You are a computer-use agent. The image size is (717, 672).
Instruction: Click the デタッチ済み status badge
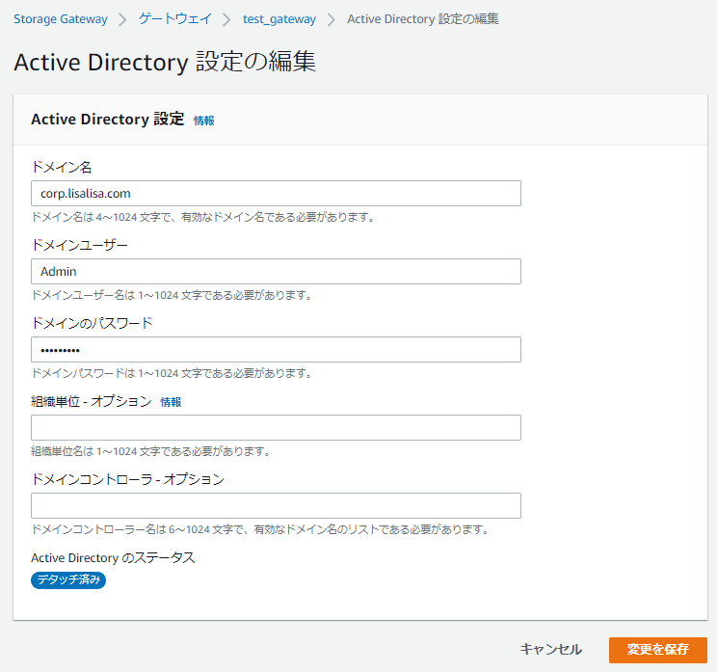(x=68, y=580)
